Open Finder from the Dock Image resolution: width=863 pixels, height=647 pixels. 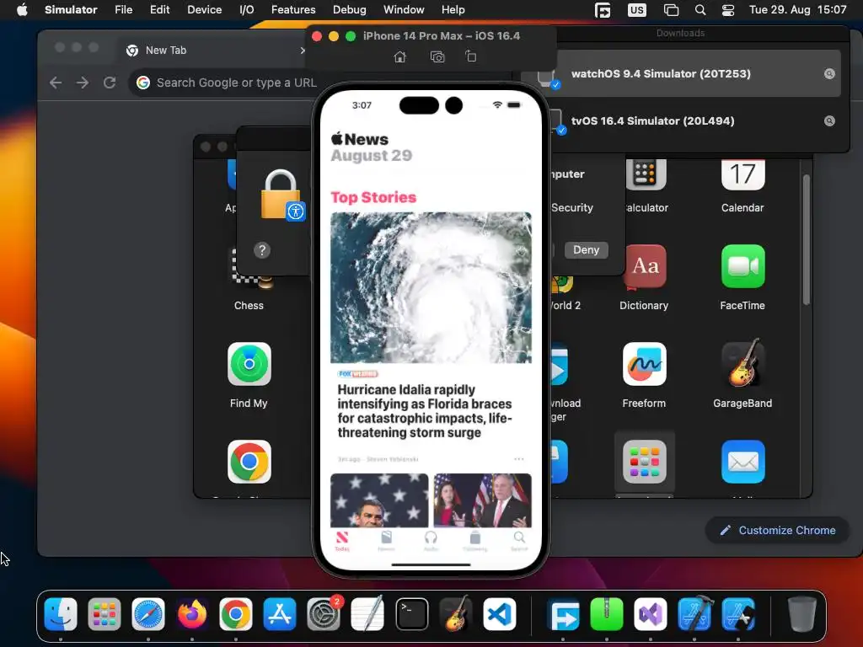coord(61,613)
